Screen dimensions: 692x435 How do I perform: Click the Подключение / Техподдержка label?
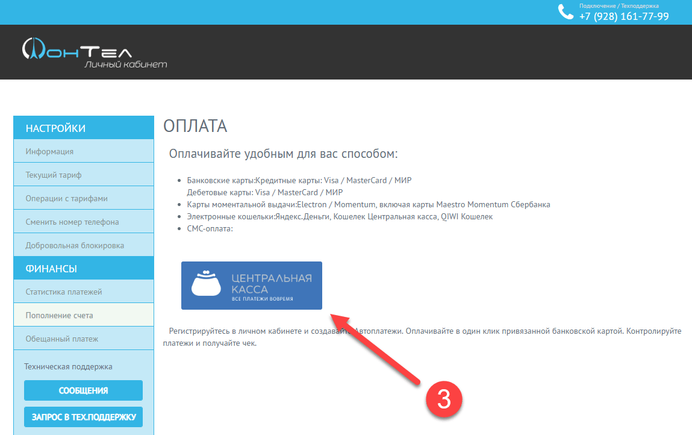click(x=619, y=6)
